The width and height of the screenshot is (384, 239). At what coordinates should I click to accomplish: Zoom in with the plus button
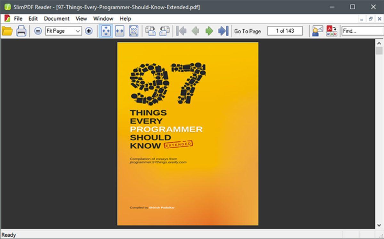pos(89,31)
